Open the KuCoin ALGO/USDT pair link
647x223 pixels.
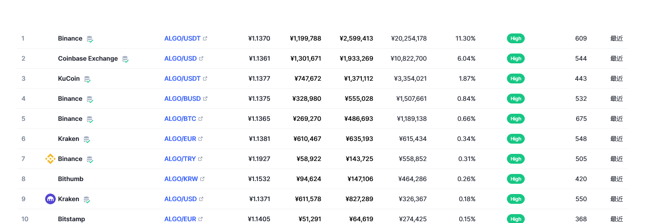182,78
